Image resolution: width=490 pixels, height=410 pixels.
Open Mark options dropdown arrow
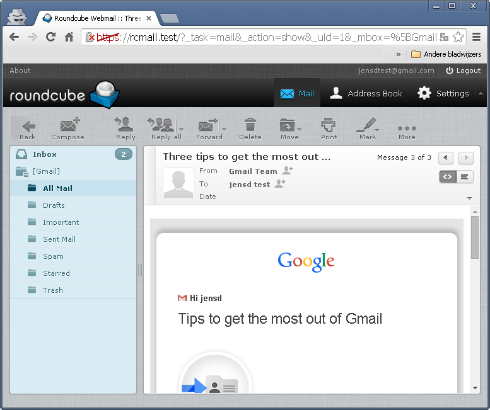coord(377,130)
